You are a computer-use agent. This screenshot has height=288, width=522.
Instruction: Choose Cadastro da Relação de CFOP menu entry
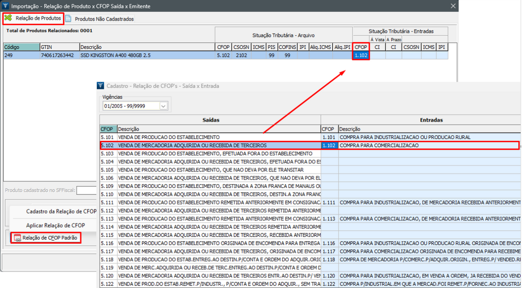(61, 211)
